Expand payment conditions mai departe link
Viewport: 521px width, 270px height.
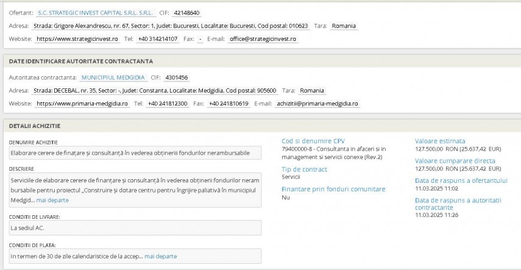[160, 257]
